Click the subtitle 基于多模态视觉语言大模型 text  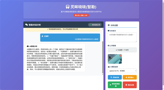[81, 12]
